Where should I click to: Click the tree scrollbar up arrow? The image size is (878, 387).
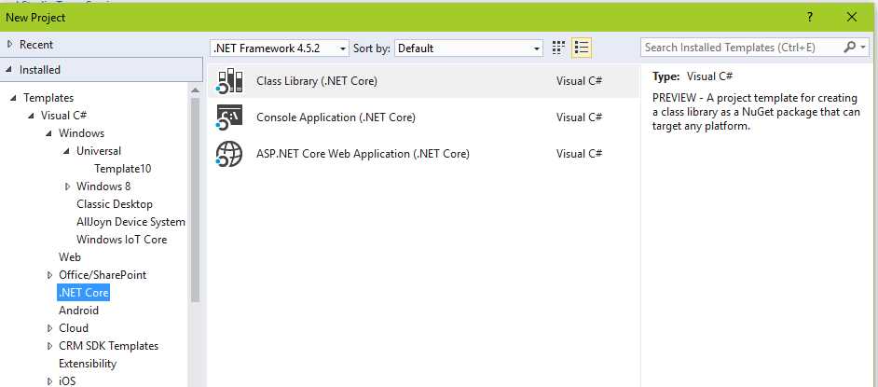click(x=195, y=90)
